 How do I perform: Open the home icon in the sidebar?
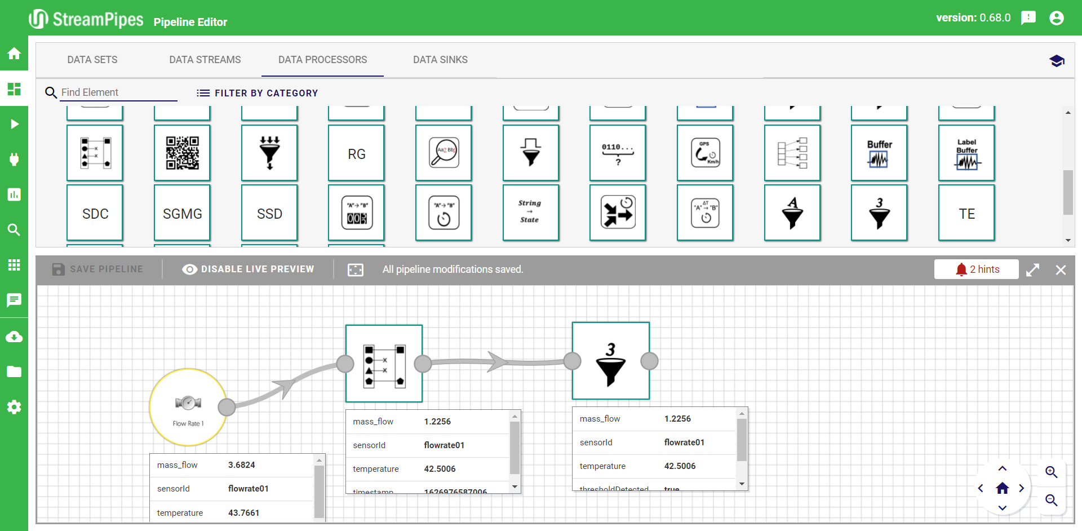(x=14, y=54)
